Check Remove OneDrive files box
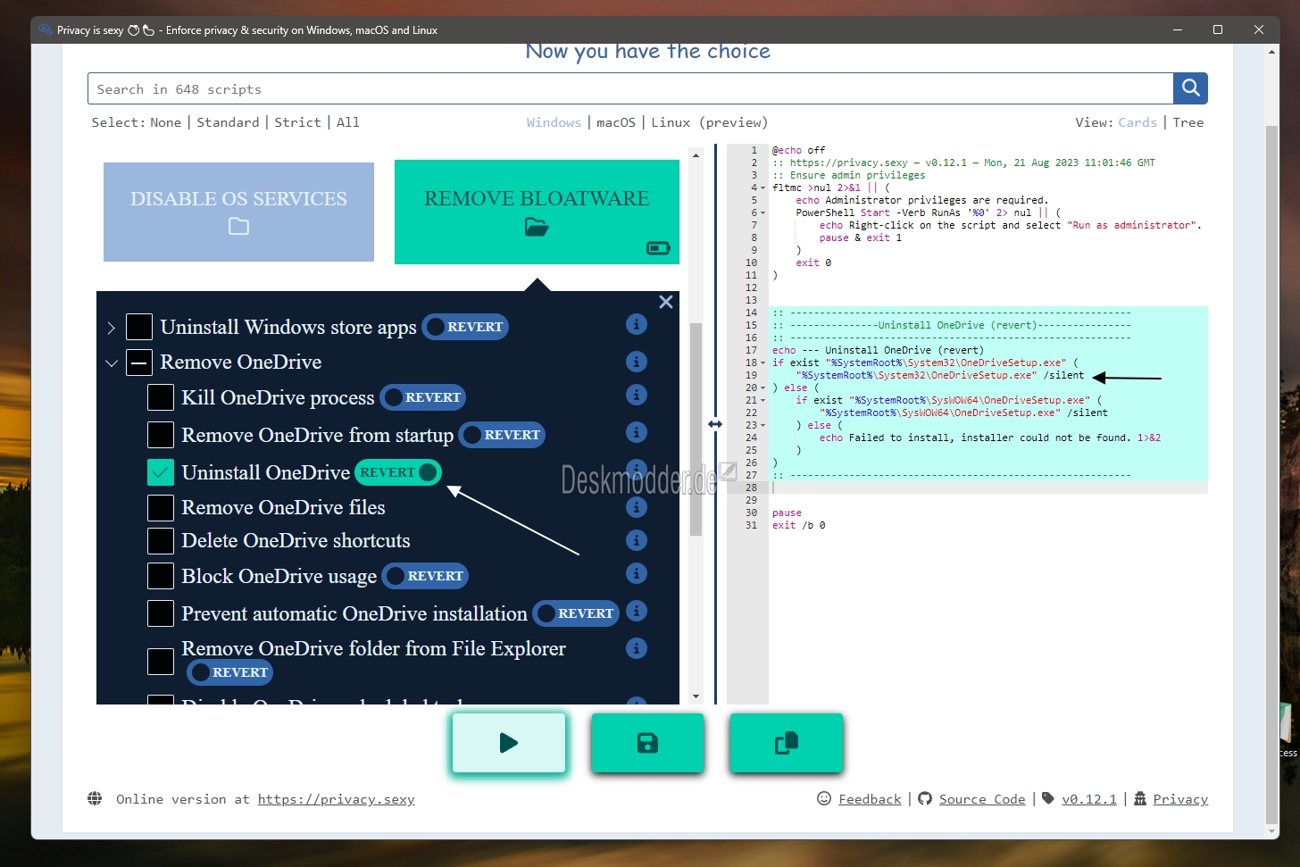Screen dimensions: 1300x867 pos(161,507)
